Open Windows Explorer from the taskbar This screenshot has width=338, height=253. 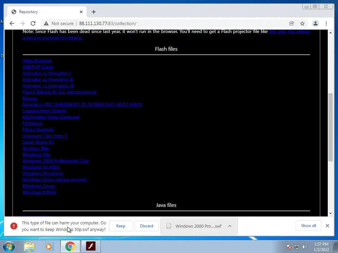click(29, 246)
